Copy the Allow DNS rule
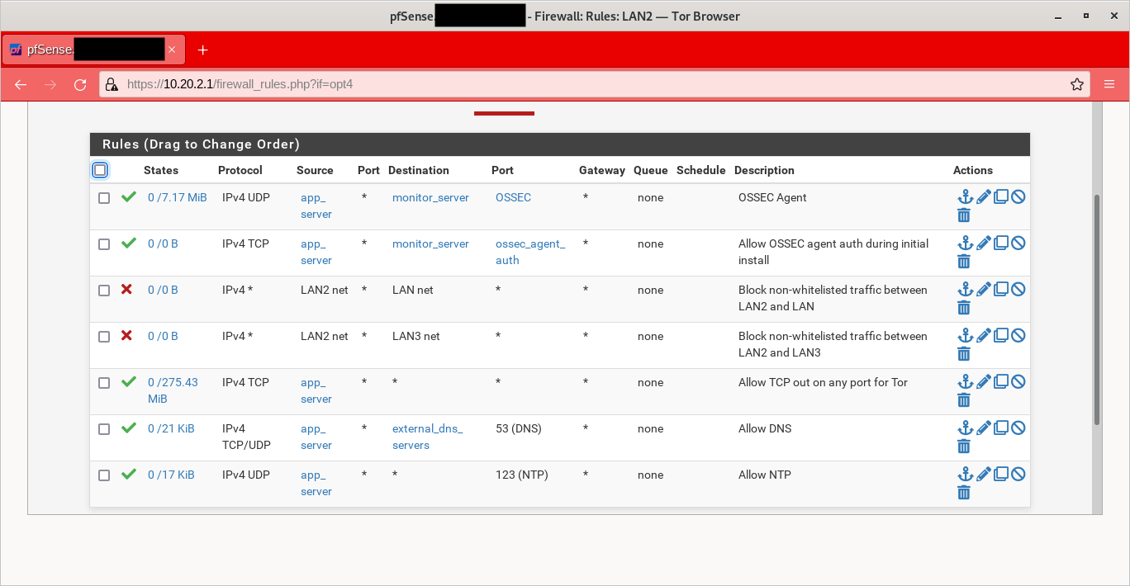The width and height of the screenshot is (1130, 586). [x=1001, y=428]
